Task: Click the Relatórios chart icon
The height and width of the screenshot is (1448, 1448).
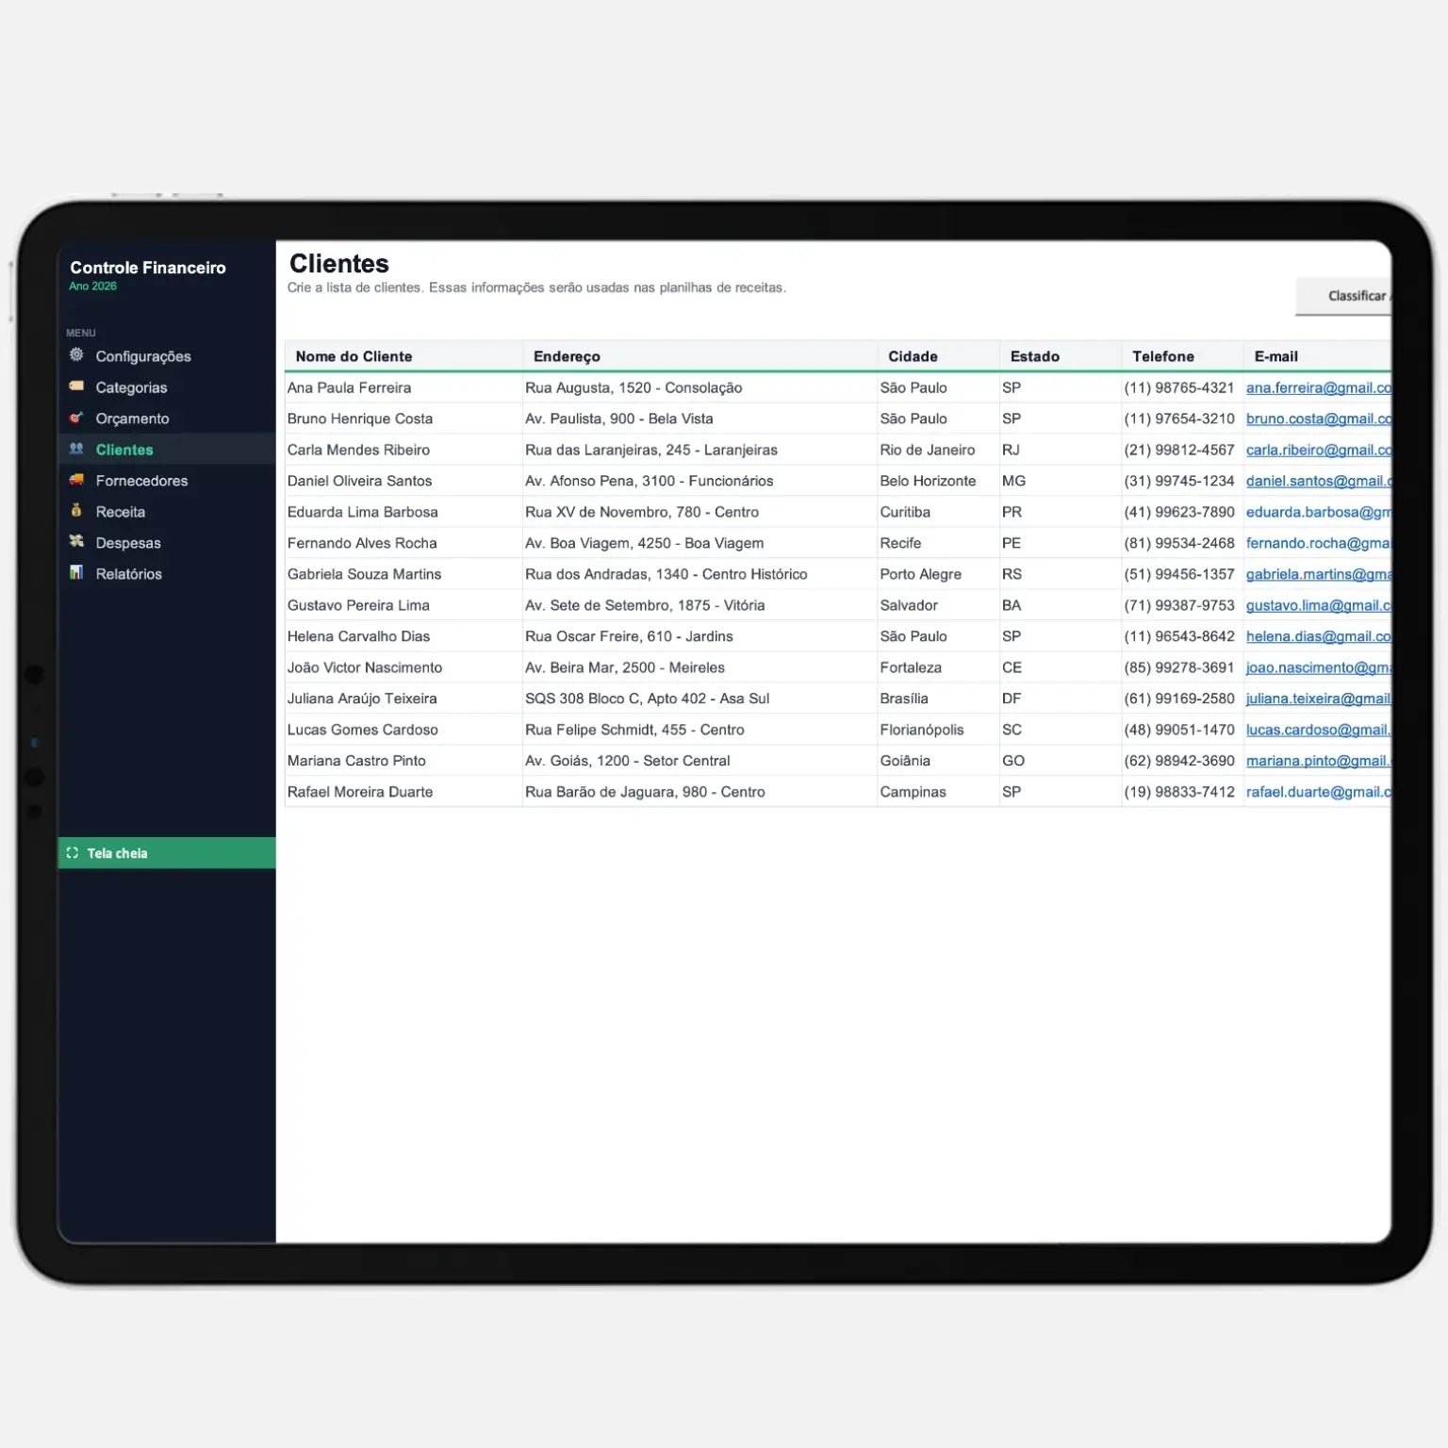Action: point(76,573)
